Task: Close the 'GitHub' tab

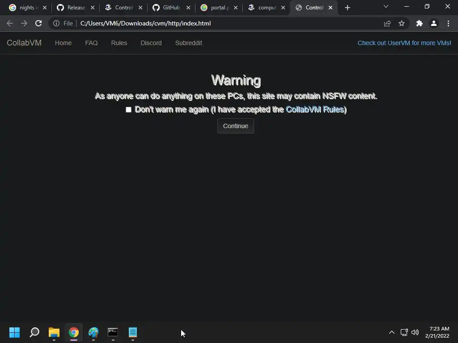Action: (x=188, y=8)
